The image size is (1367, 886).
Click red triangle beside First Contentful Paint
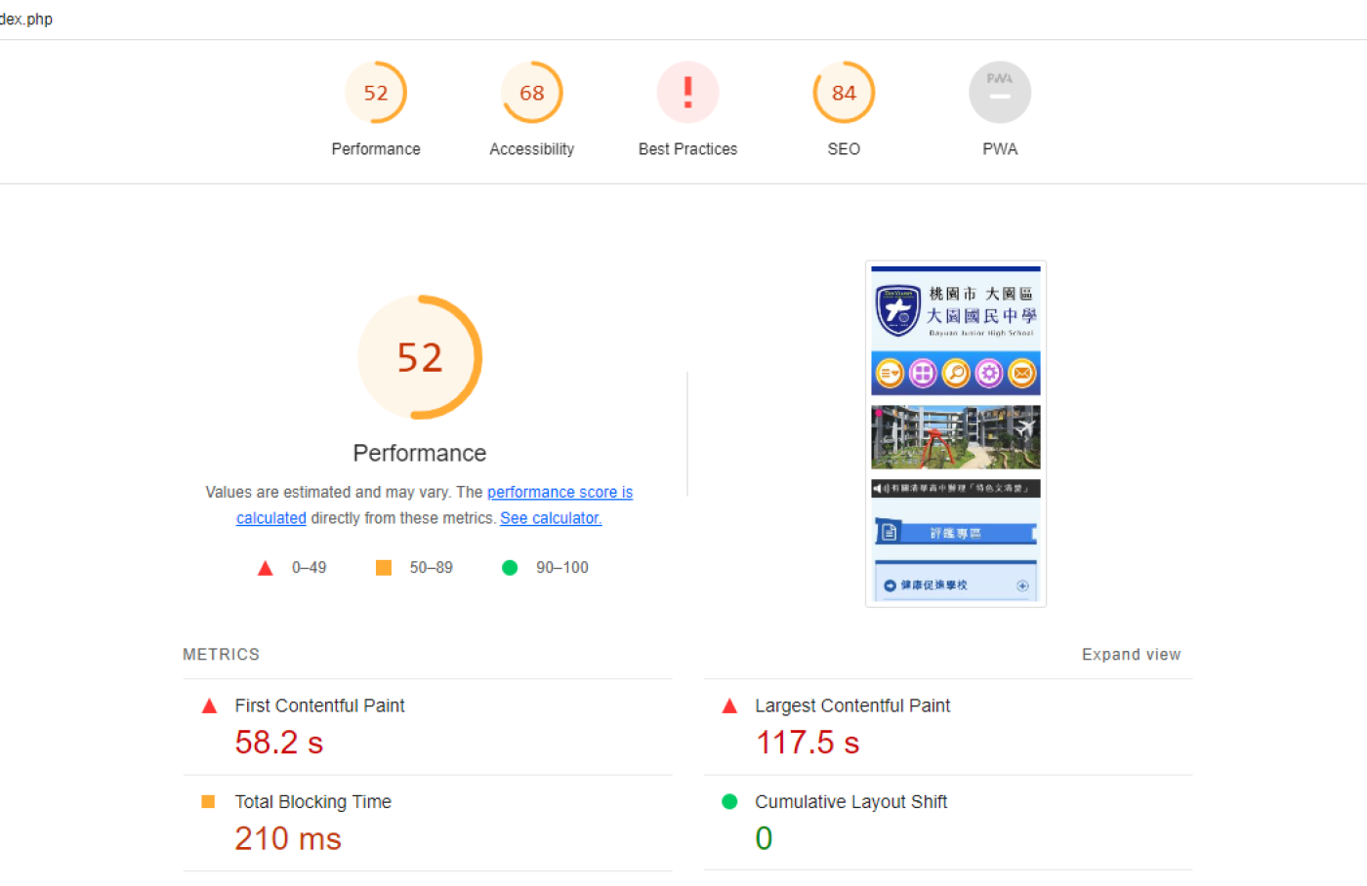pos(209,706)
